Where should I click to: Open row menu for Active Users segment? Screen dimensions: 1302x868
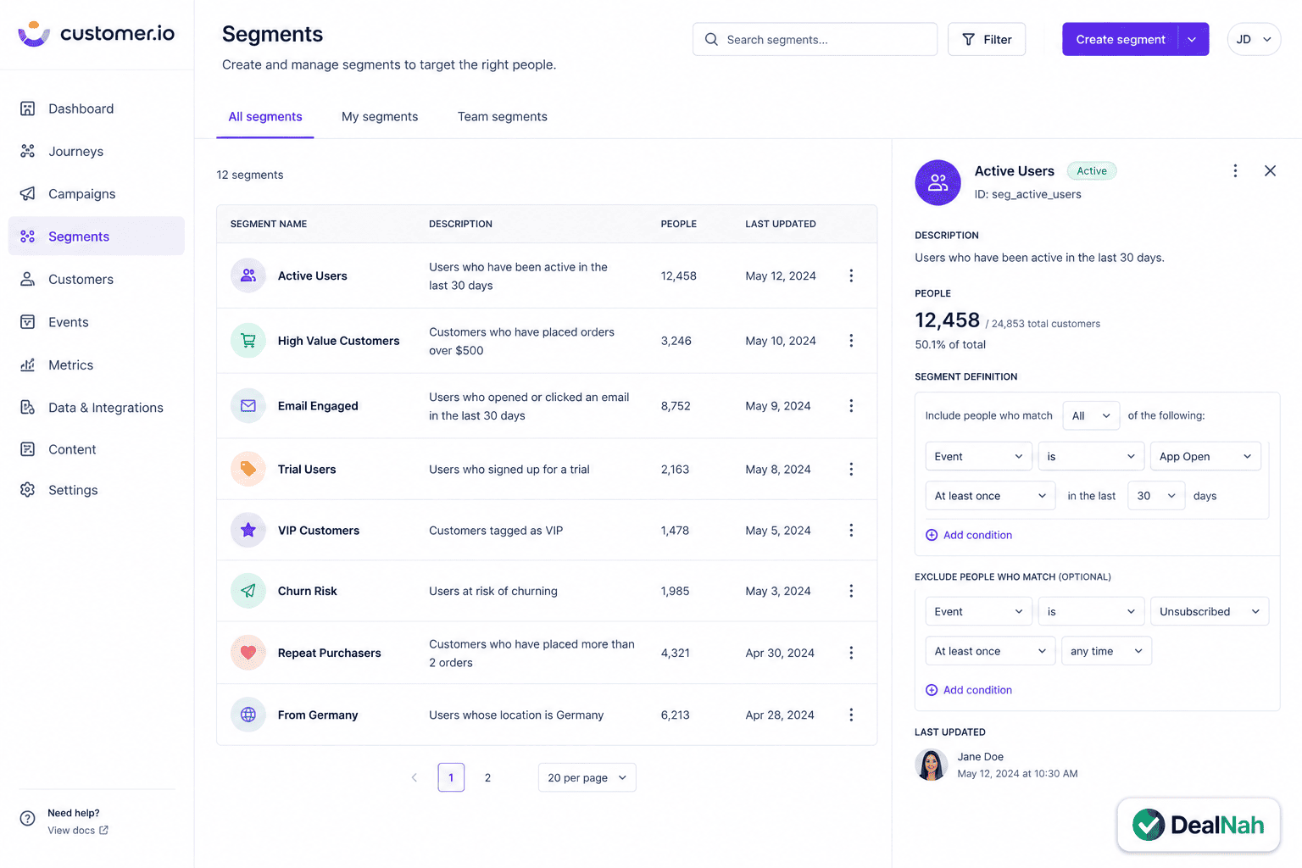point(851,275)
